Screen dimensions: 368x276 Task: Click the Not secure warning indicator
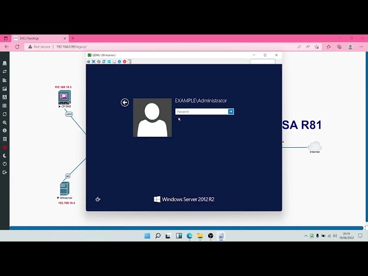[x=39, y=47]
